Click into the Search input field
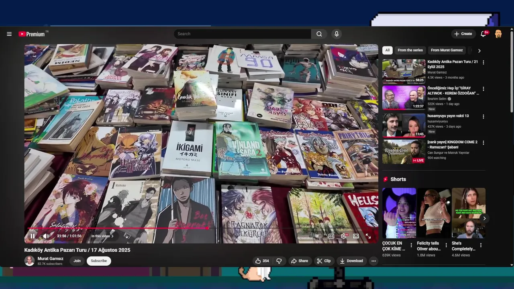 (243, 34)
